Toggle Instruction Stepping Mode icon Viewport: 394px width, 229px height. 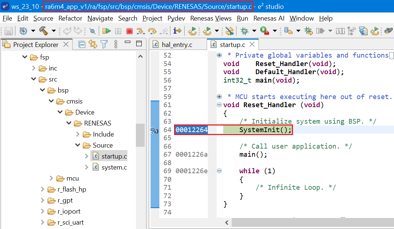pos(177,31)
